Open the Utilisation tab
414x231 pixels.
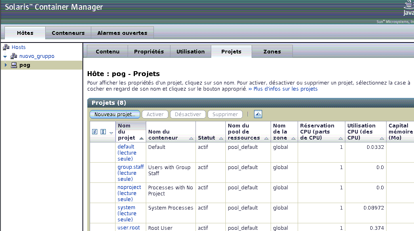click(x=190, y=51)
